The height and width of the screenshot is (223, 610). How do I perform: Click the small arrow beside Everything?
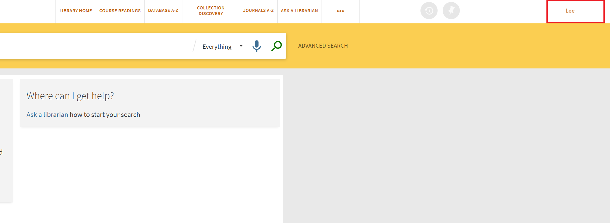[x=241, y=46]
